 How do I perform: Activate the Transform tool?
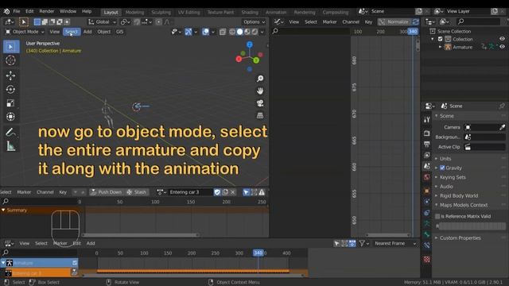[x=10, y=117]
